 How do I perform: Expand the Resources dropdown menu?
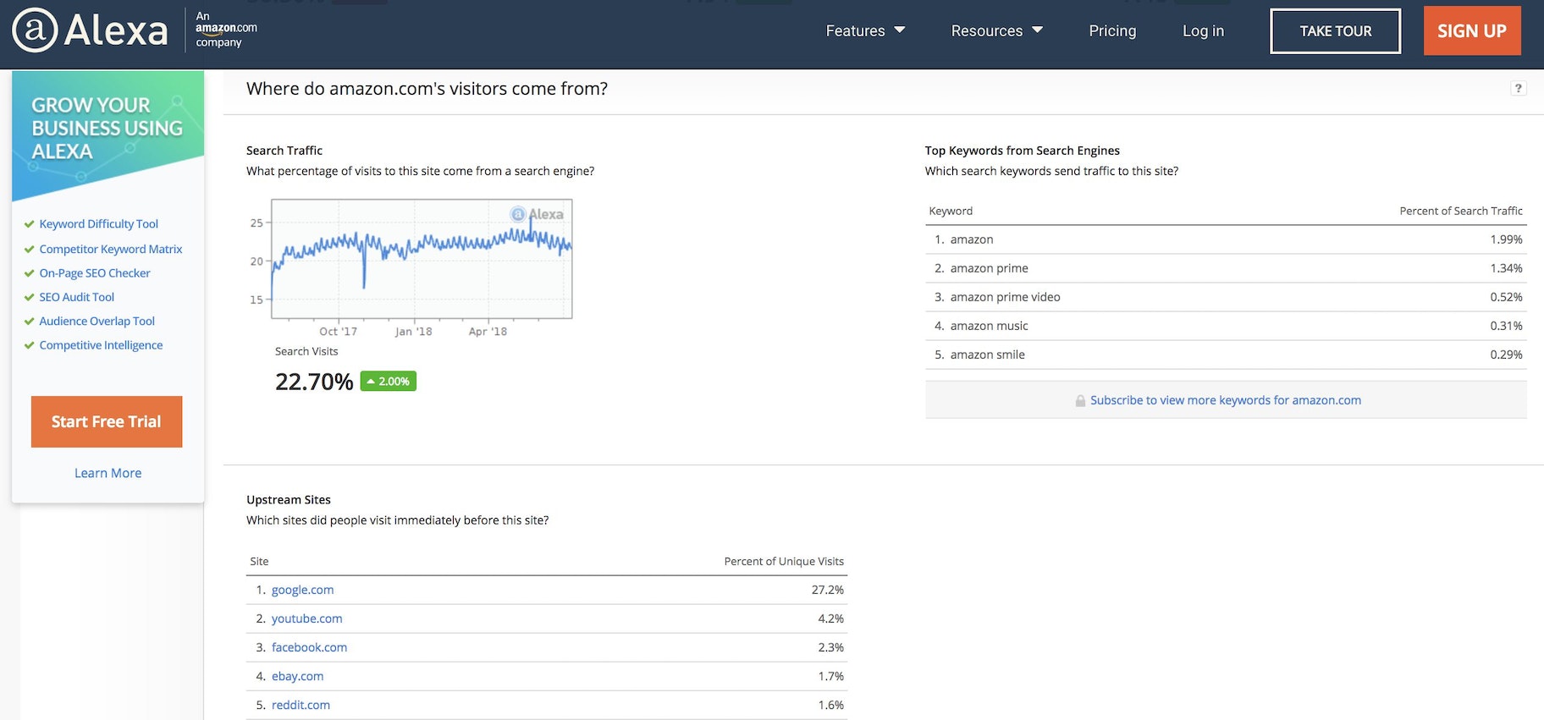995,31
